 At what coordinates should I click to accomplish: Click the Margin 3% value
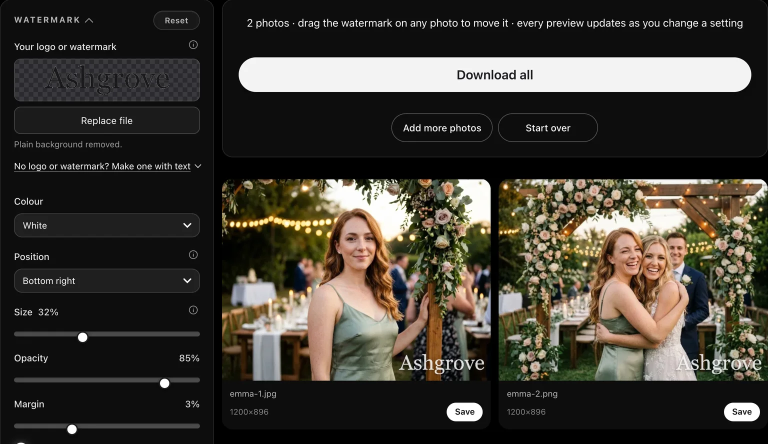192,404
